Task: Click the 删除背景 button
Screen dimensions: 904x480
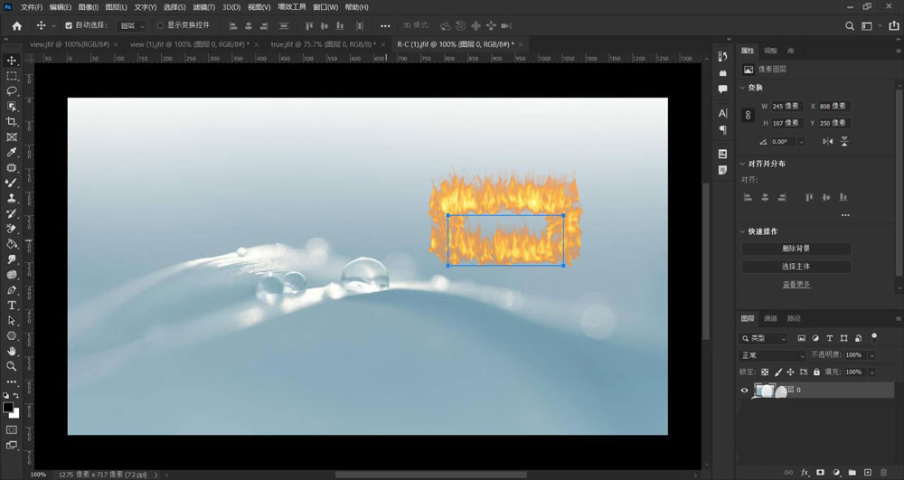Action: [796, 249]
